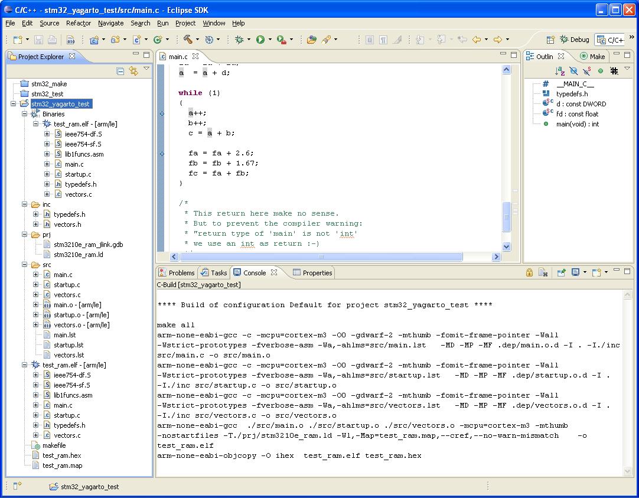The height and width of the screenshot is (498, 639).
Task: Close the Console view tab
Action: tap(274, 272)
